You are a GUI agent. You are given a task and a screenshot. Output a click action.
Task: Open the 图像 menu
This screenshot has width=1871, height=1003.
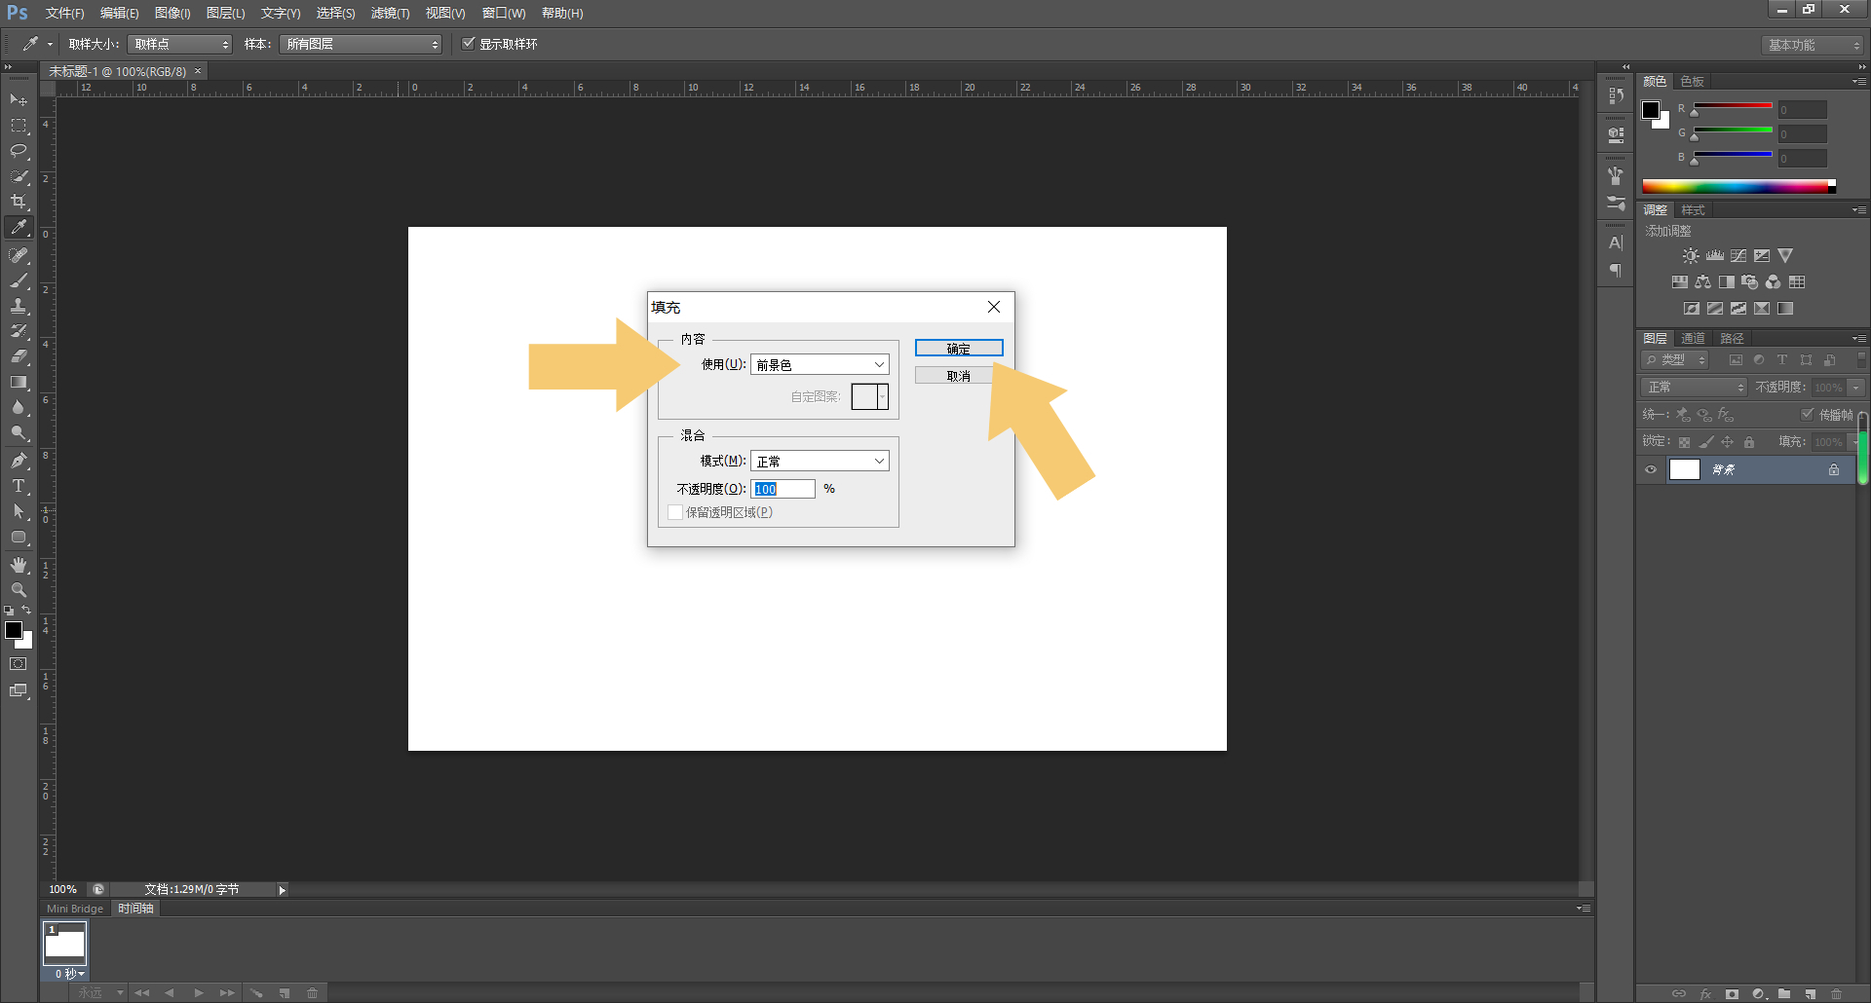172,13
